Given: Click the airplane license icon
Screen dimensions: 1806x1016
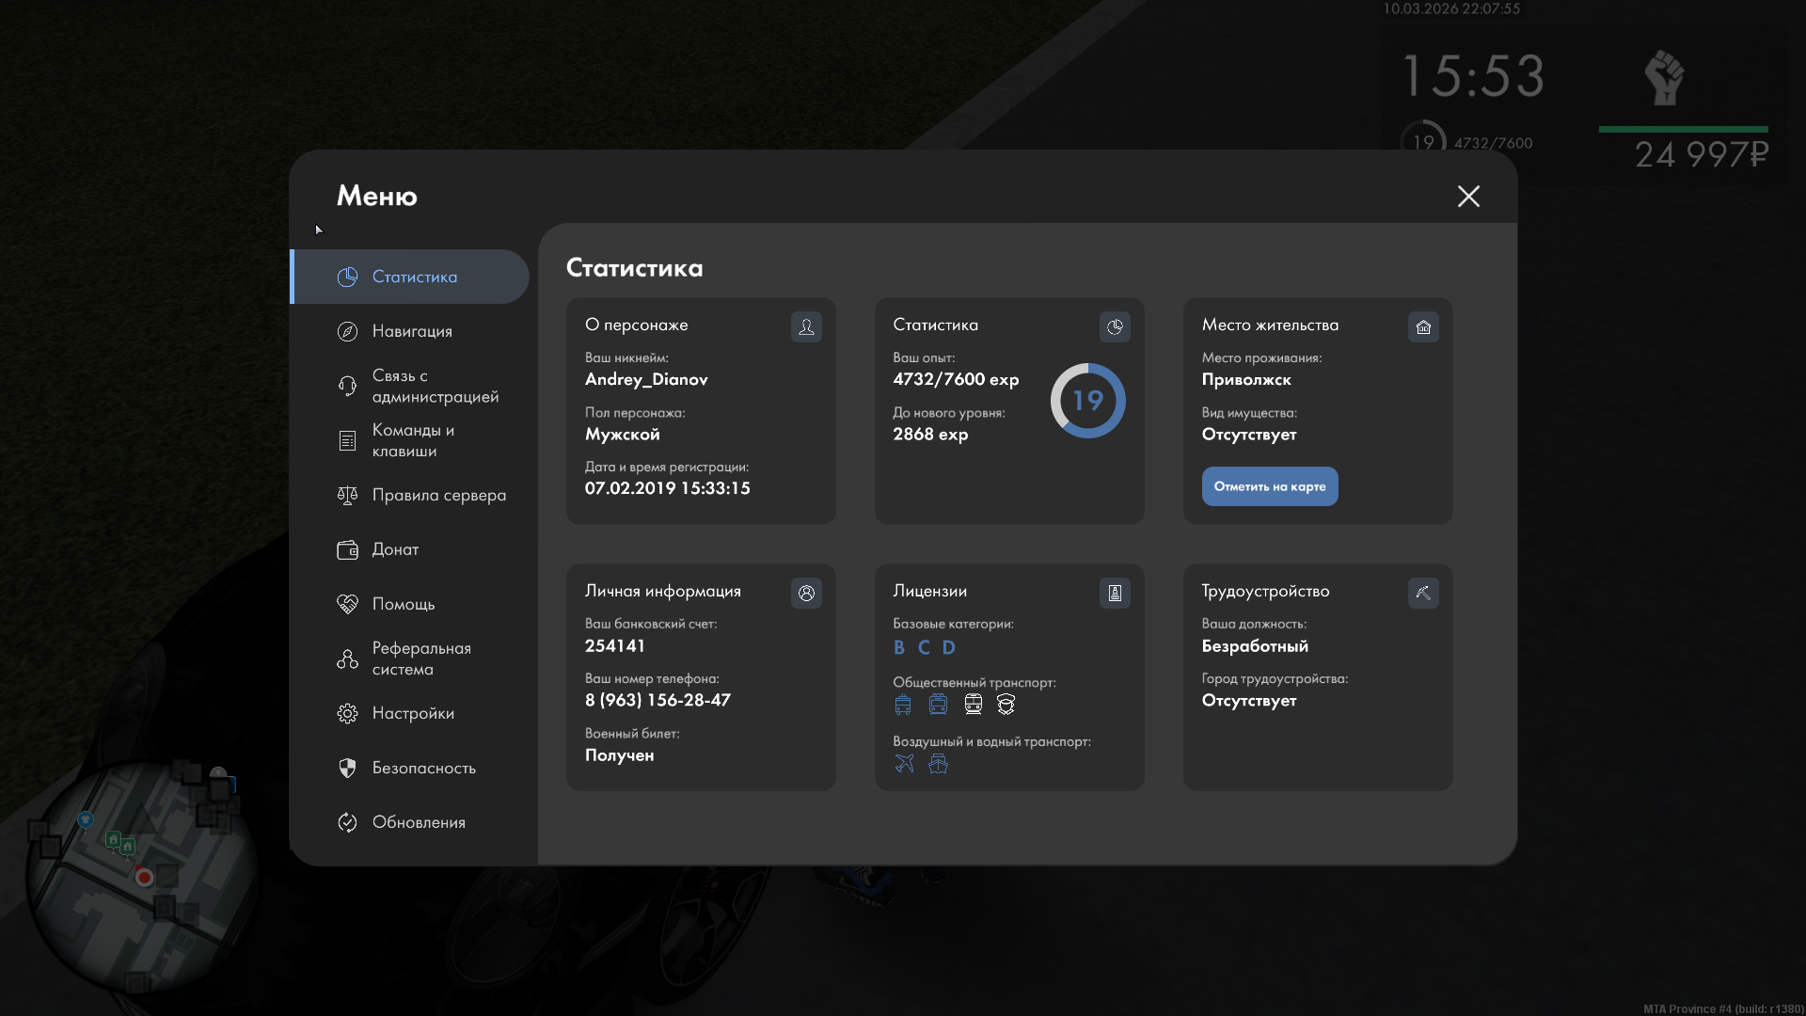Looking at the screenshot, I should [904, 763].
